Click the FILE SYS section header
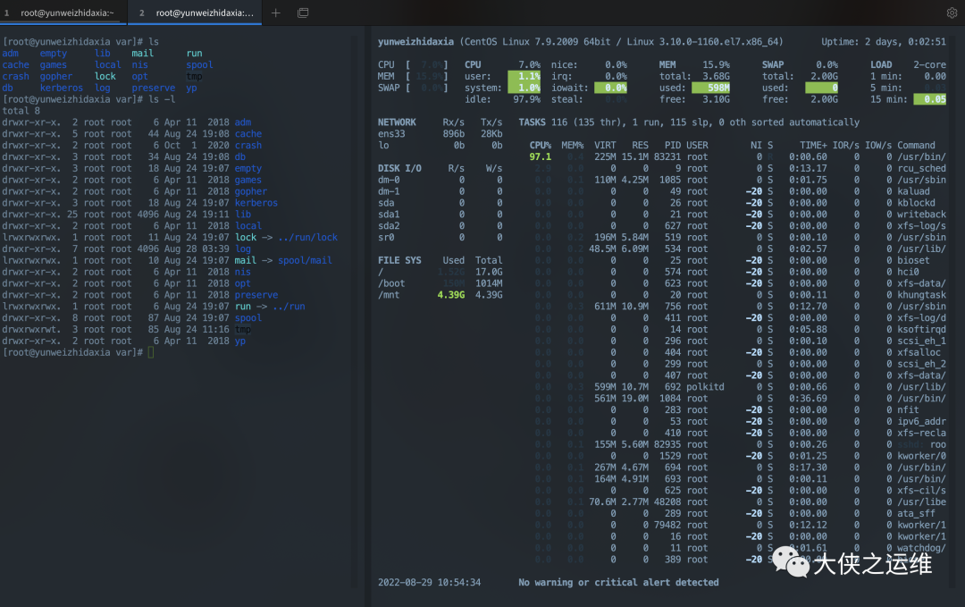Viewport: 965px width, 607px height. [x=400, y=260]
